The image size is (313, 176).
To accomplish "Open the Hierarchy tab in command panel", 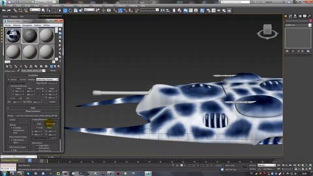I will pyautogui.click(x=295, y=16).
